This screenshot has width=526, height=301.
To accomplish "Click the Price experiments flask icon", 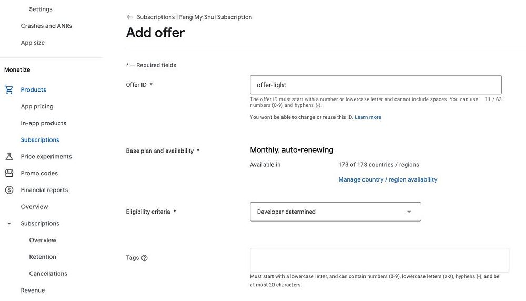I will [9, 157].
